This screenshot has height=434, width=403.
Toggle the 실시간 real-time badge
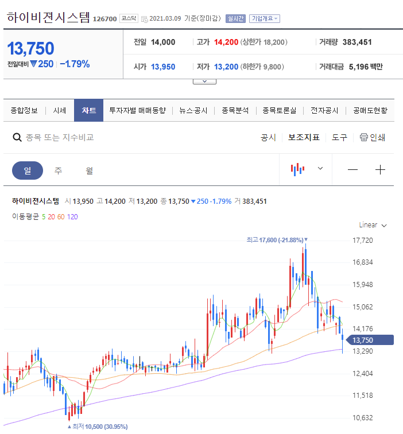pyautogui.click(x=235, y=18)
